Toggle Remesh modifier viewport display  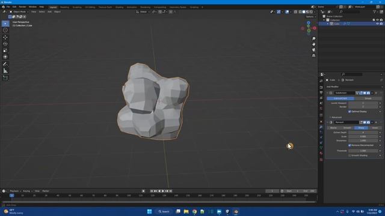(x=365, y=122)
